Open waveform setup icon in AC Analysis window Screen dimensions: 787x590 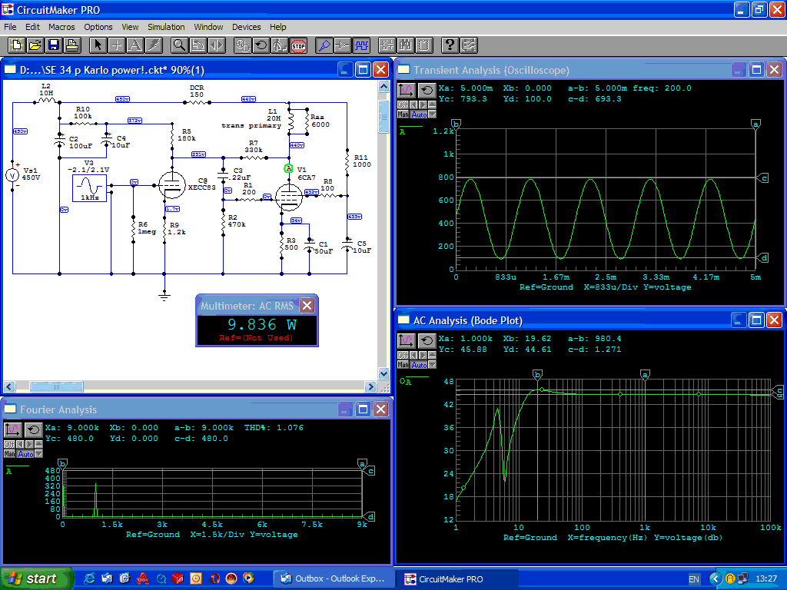(x=406, y=340)
